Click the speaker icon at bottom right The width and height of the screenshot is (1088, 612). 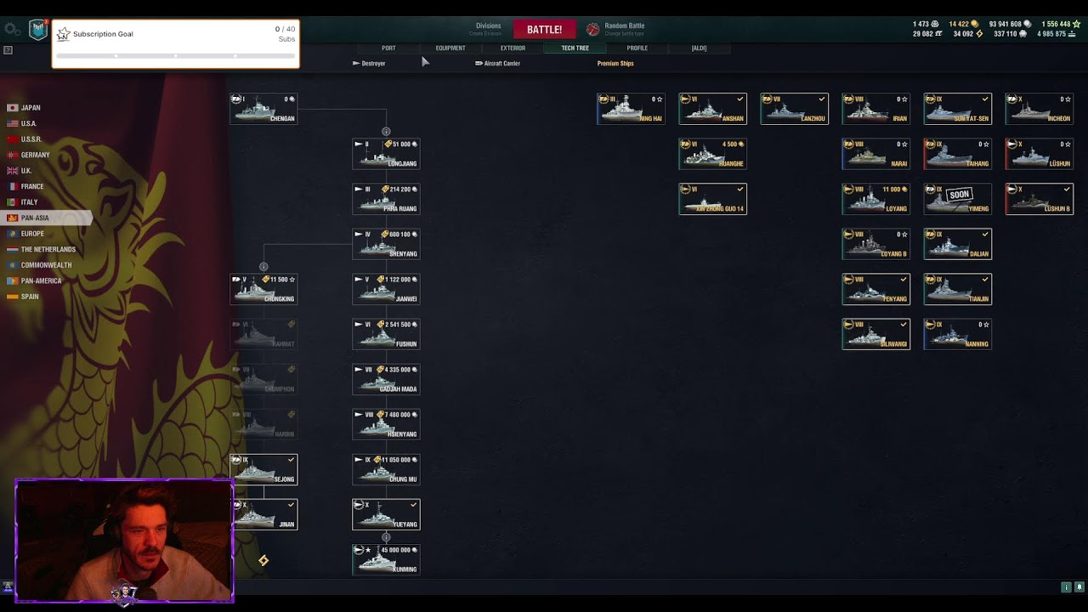[x=1079, y=587]
